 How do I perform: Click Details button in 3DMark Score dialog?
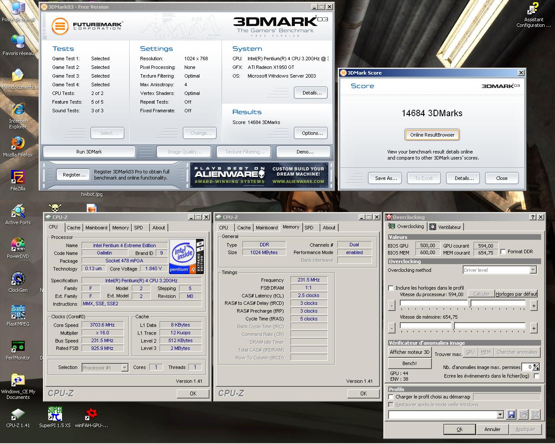464,178
